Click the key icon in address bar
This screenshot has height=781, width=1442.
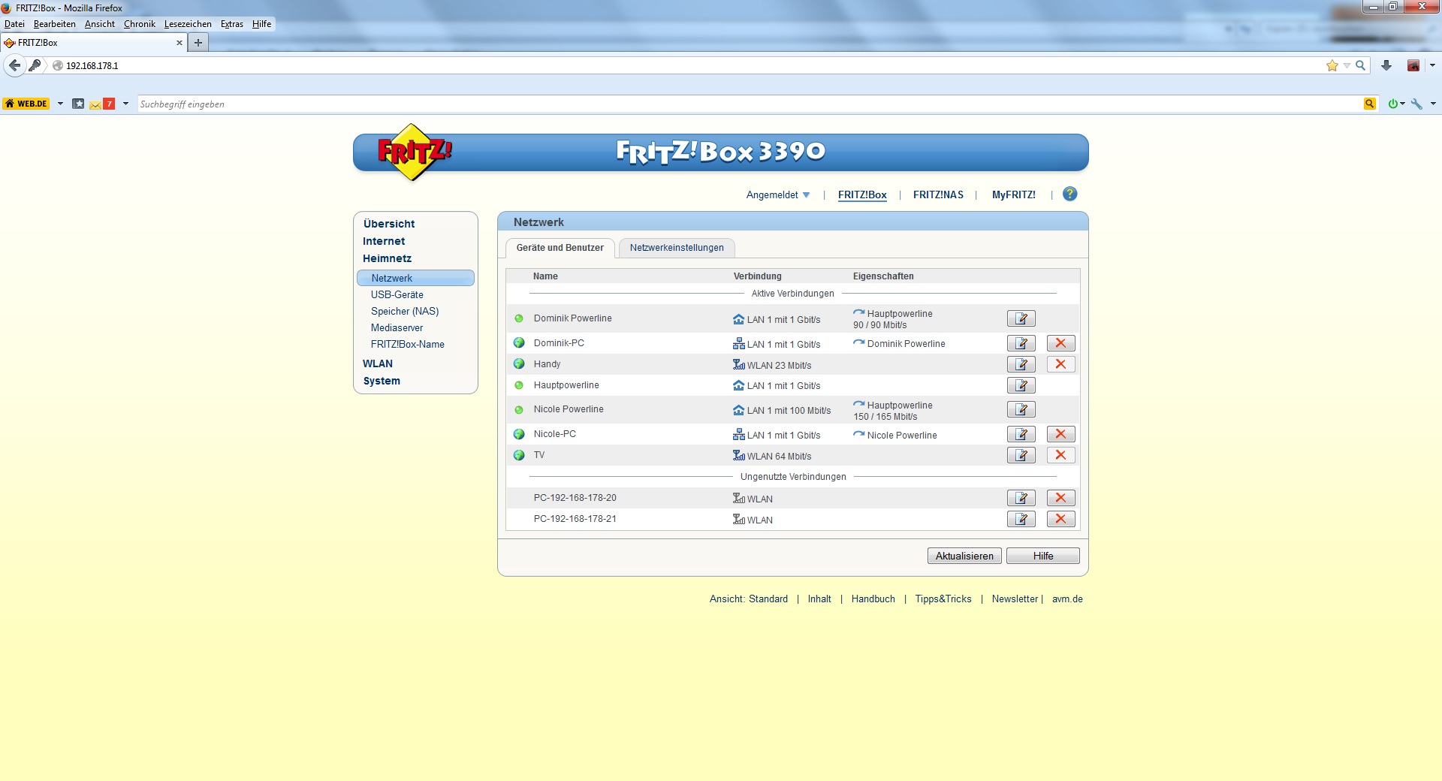(x=35, y=65)
